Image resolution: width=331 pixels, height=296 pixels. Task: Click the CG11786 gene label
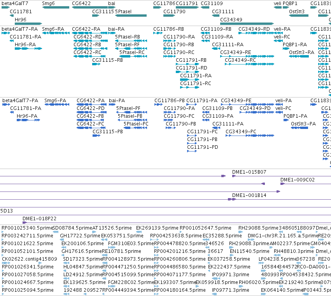point(164,3)
